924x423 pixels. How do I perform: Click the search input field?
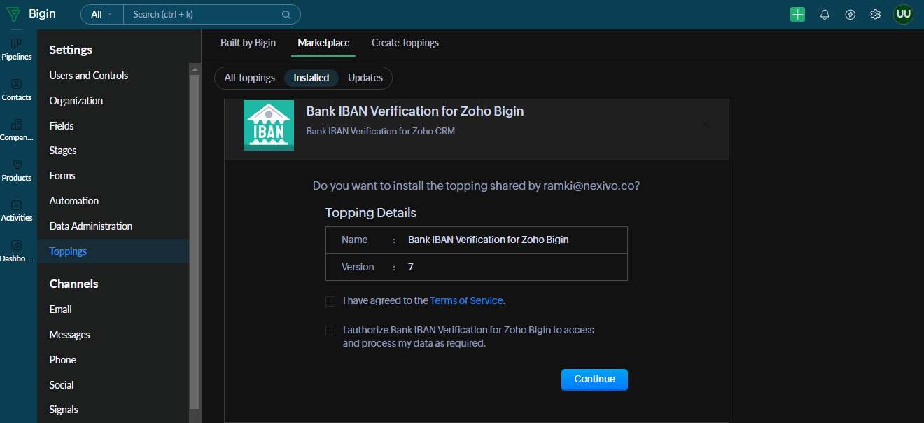pyautogui.click(x=203, y=14)
